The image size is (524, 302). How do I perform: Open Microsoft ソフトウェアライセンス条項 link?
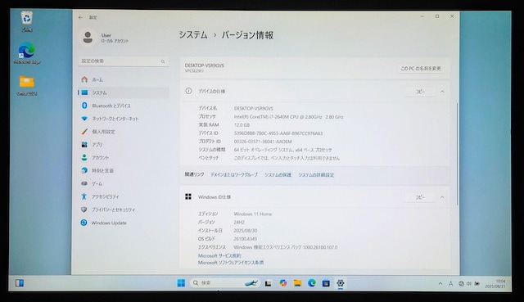pyautogui.click(x=231, y=263)
